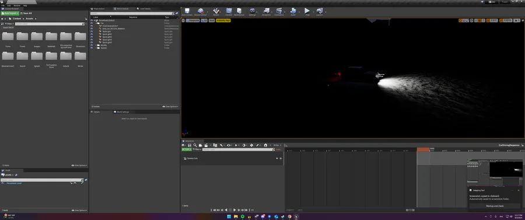Open 30 fps frame rate dropdown
525x220 pixels.
tap(277, 145)
